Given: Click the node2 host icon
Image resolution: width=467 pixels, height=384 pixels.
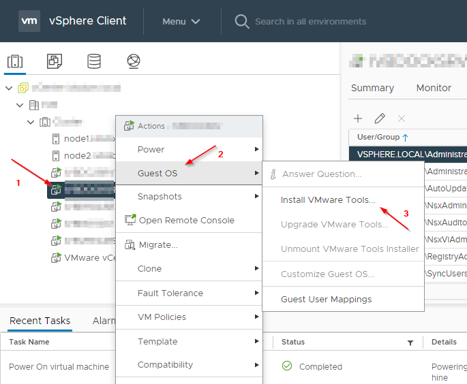Looking at the screenshot, I should click(x=56, y=155).
